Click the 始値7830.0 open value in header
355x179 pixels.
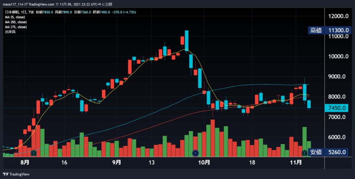[44, 12]
